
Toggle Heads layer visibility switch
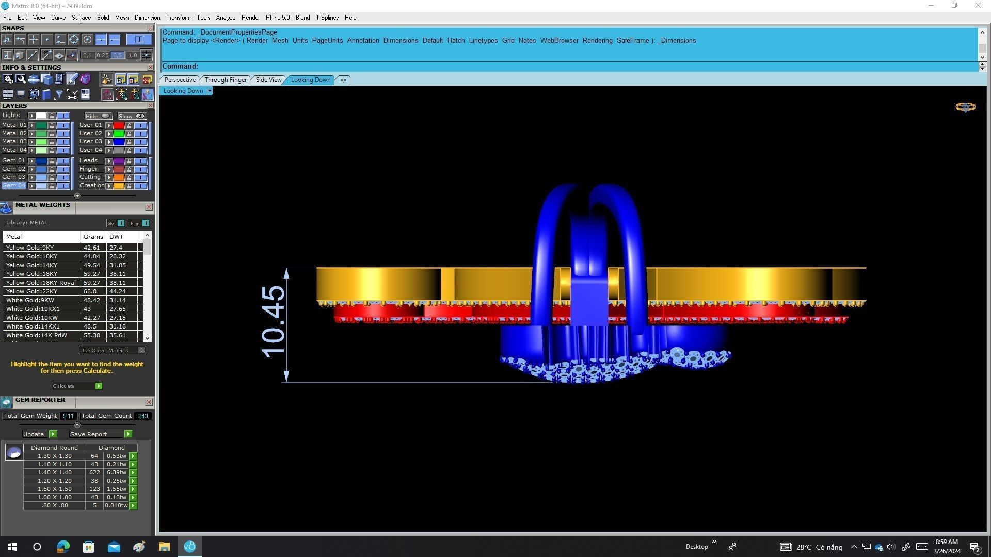pos(140,161)
